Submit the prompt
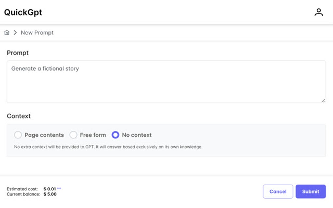The width and height of the screenshot is (333, 208). click(x=310, y=192)
